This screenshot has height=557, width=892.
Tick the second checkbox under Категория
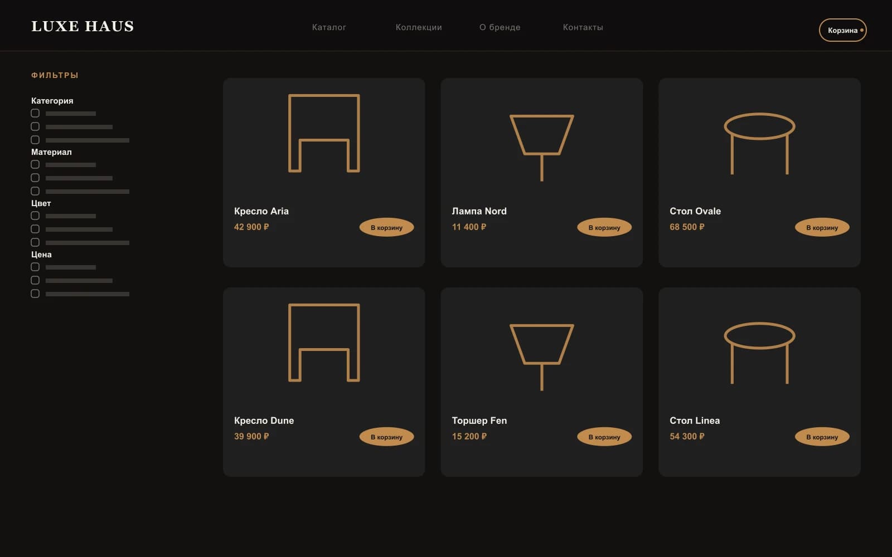point(35,126)
